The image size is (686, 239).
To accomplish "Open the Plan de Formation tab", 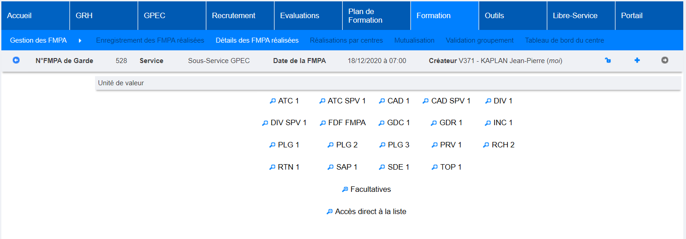I will (x=365, y=15).
